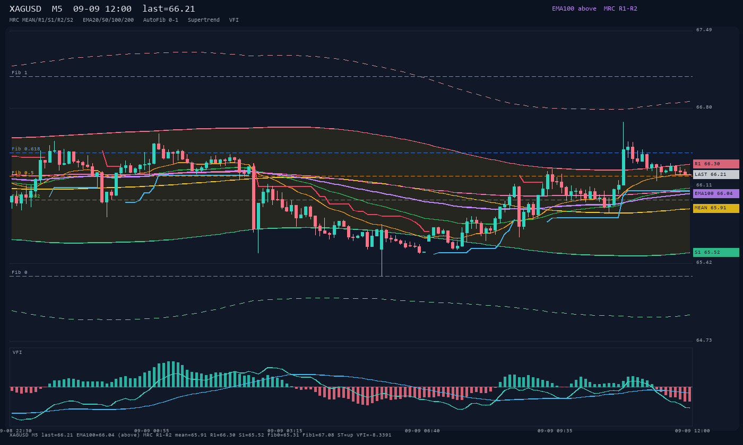The width and height of the screenshot is (743, 445).
Task: Click the 67.49 price axis label
Action: [x=704, y=30]
